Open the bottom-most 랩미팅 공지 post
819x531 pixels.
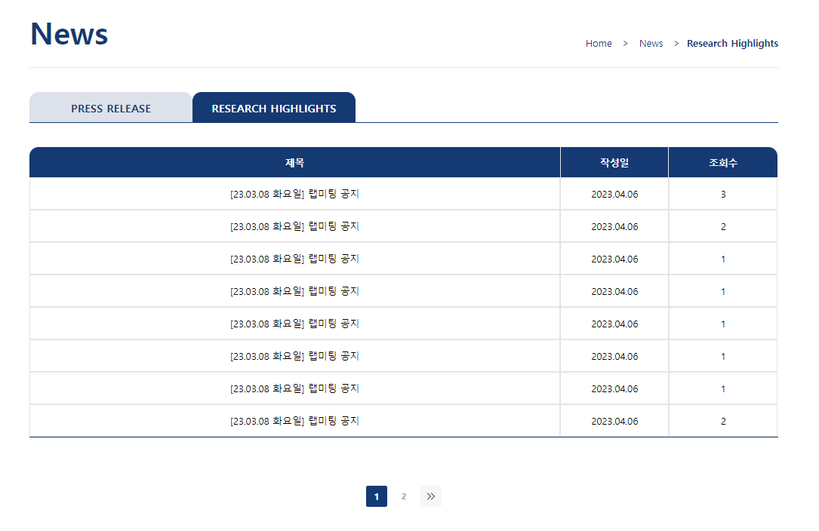click(294, 421)
